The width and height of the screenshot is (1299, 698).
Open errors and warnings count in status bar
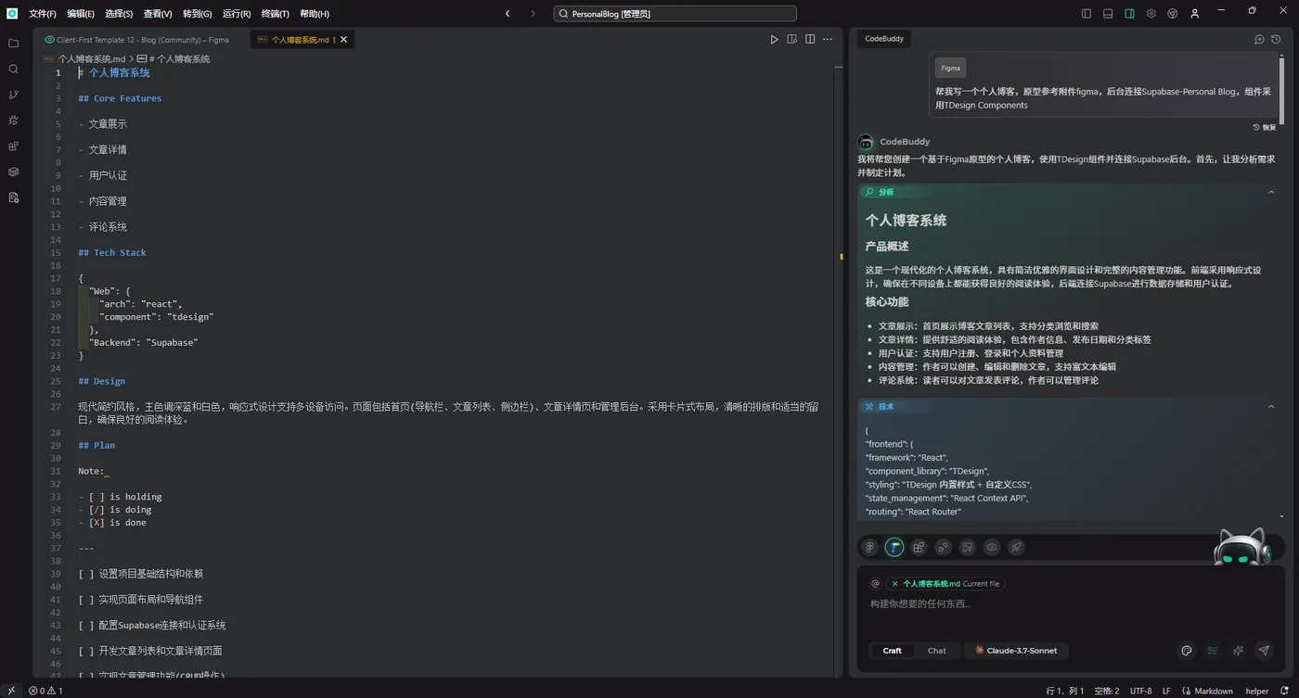tap(45, 691)
